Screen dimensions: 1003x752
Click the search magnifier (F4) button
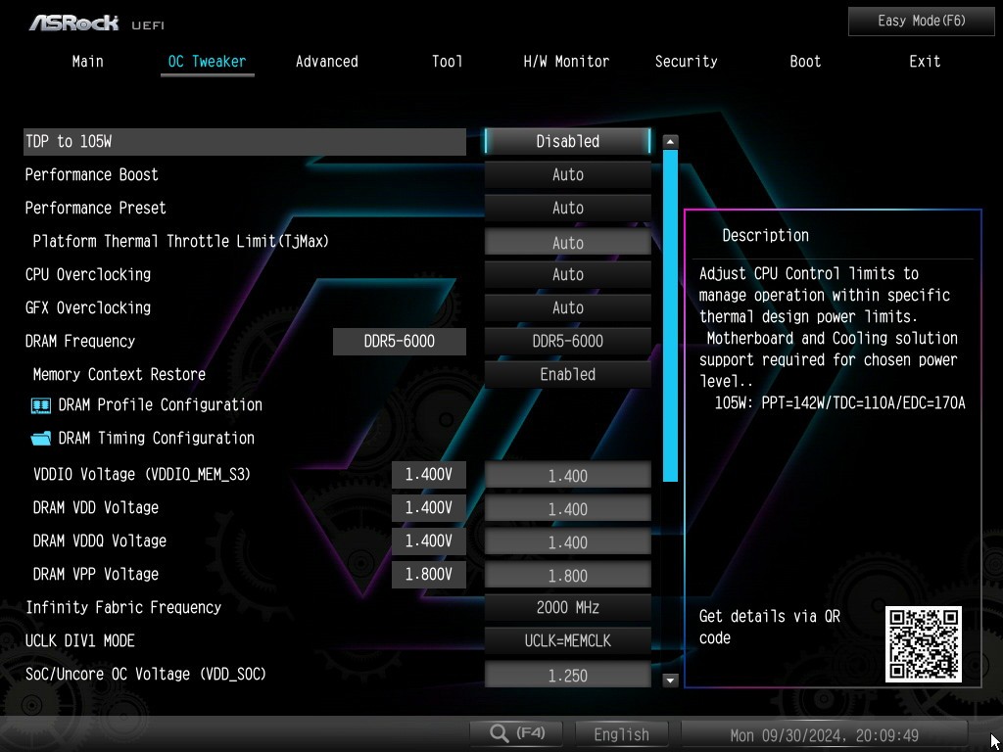516,733
